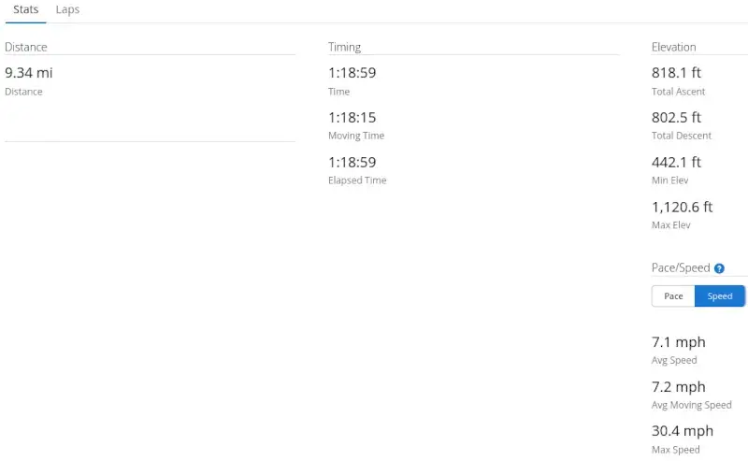Select the 442.1 ft Min Elev value
The image size is (748, 461).
point(676,162)
